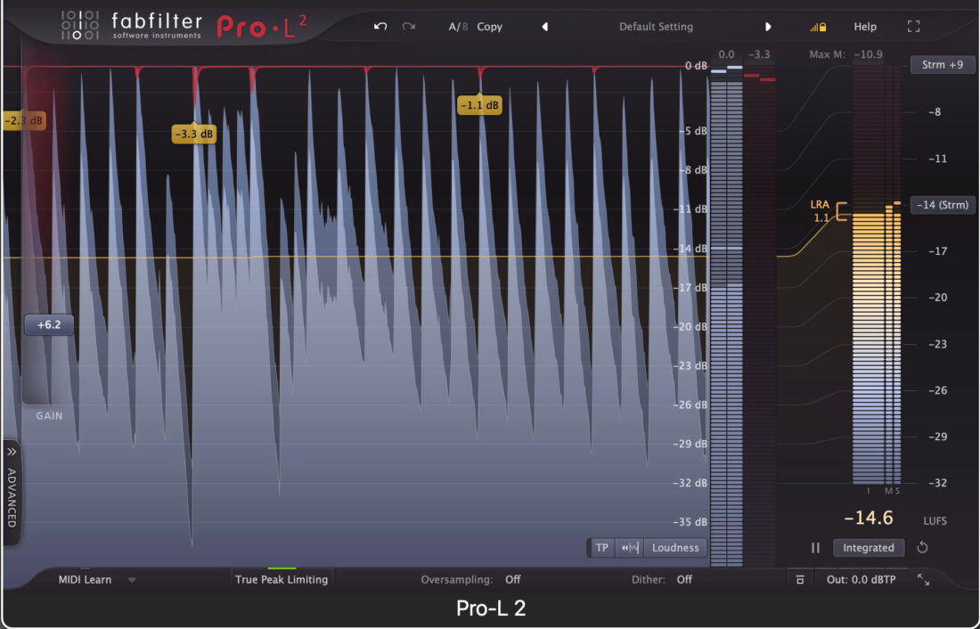Viewport: 980px width, 629px height.
Task: Click the -3.3 dB gain reduction label
Action: click(x=193, y=134)
